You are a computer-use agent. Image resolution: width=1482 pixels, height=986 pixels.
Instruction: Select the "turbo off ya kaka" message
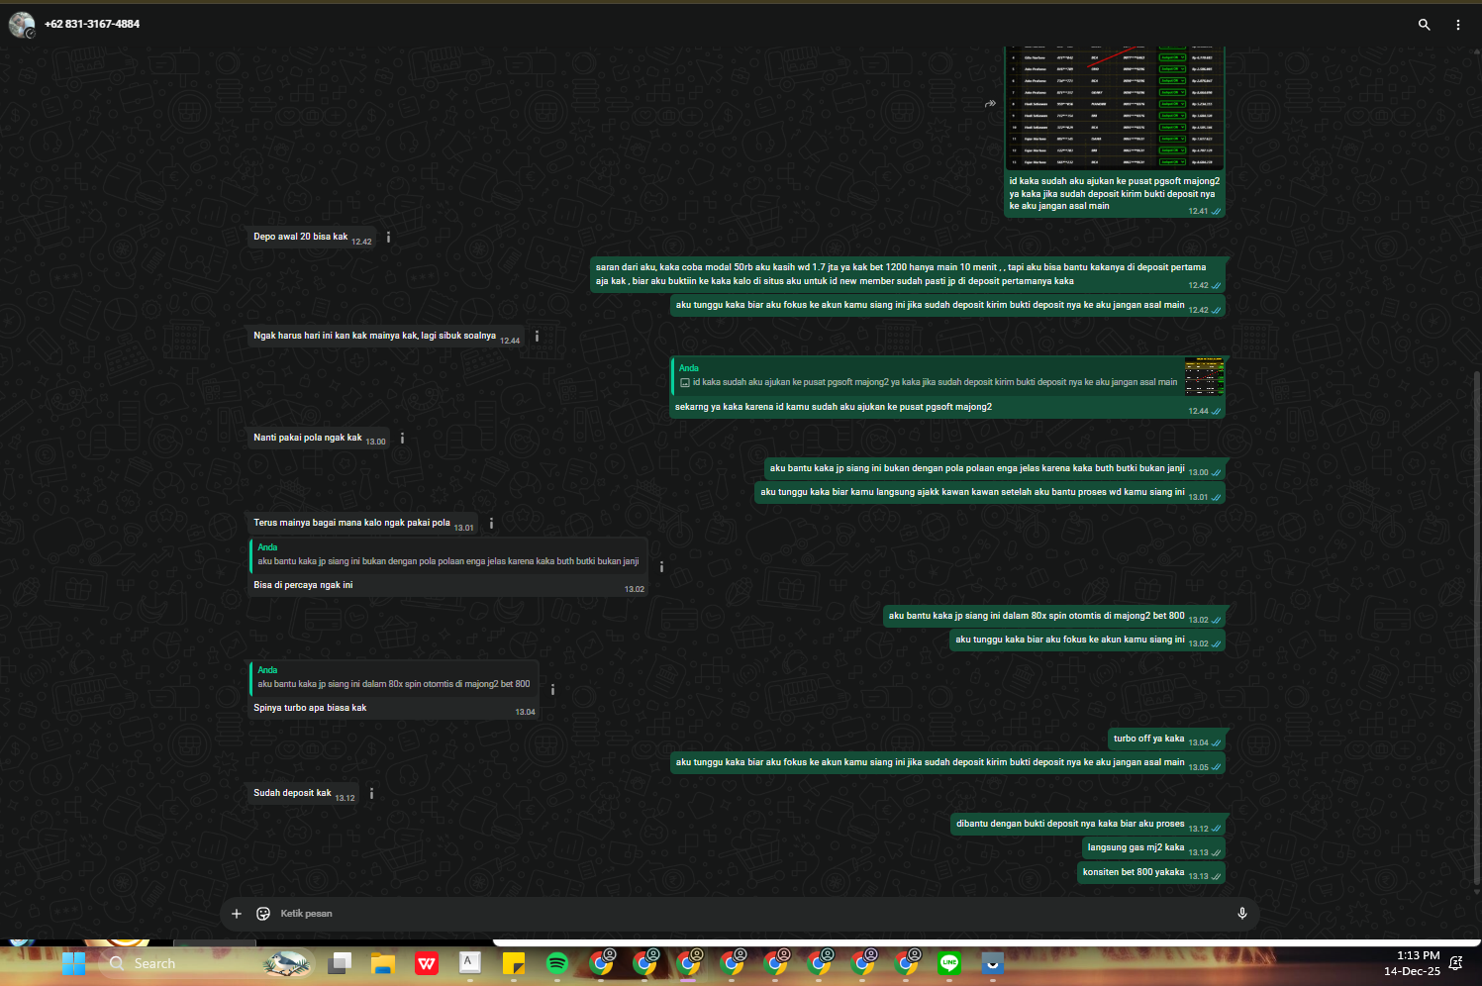click(1166, 739)
